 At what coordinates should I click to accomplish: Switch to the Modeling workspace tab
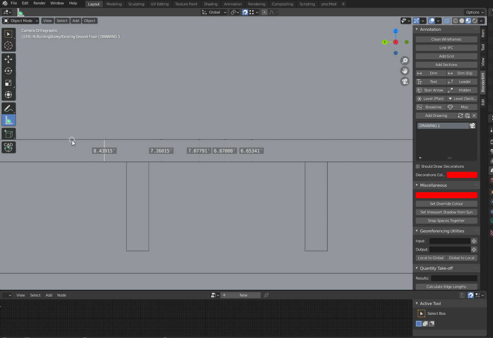click(x=114, y=4)
